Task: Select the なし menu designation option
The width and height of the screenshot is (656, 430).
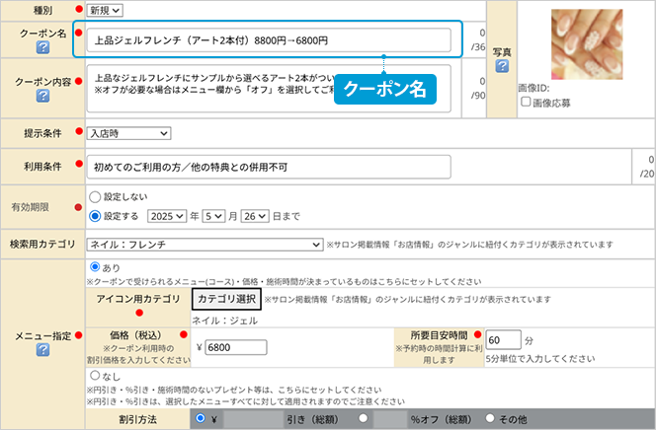Action: tap(95, 376)
